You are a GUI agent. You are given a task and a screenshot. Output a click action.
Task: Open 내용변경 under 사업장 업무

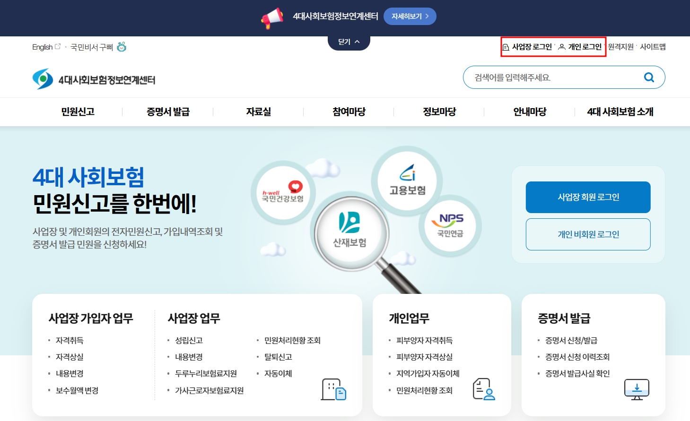[x=189, y=357]
